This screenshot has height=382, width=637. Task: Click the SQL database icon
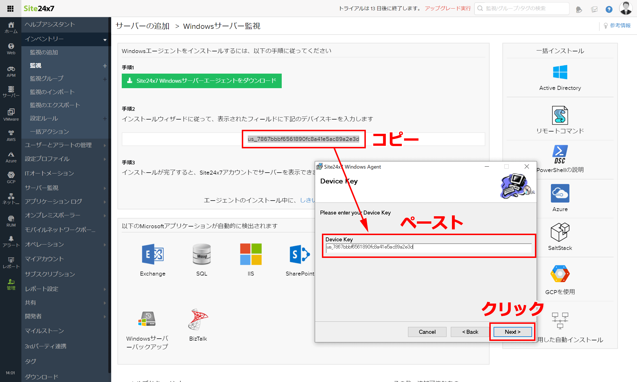(202, 254)
